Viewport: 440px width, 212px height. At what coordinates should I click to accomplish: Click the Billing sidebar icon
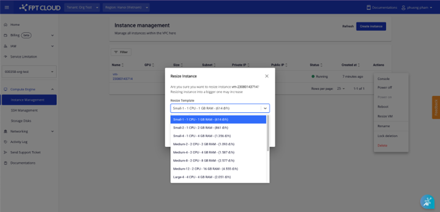(5, 35)
